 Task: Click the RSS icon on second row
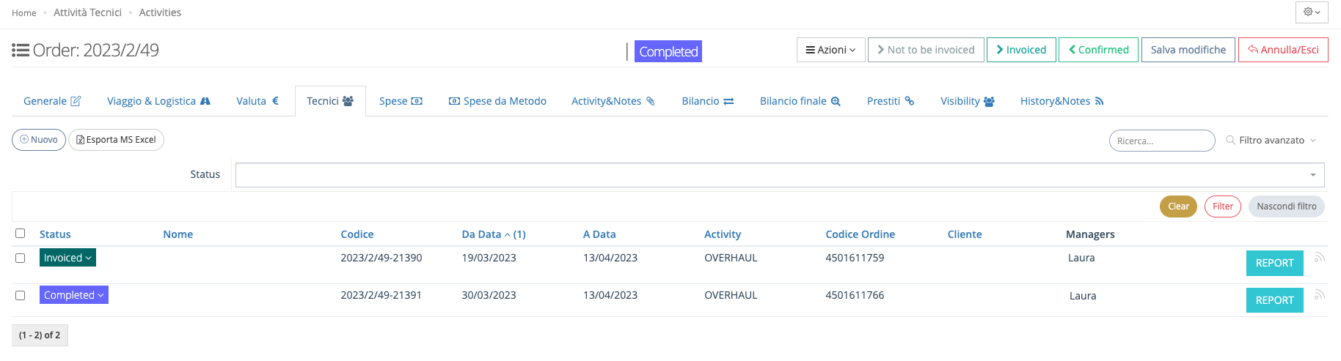point(1319,295)
